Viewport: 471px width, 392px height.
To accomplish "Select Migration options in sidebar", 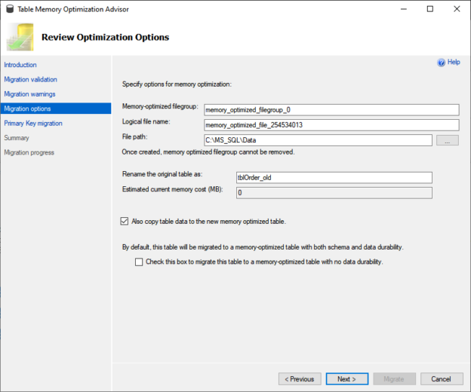I will point(28,109).
